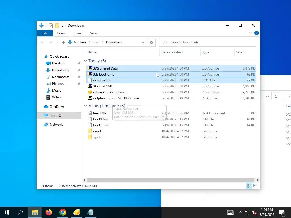This screenshot has width=291, height=218.
Task: Open Firefox from the taskbar
Action: point(49,212)
